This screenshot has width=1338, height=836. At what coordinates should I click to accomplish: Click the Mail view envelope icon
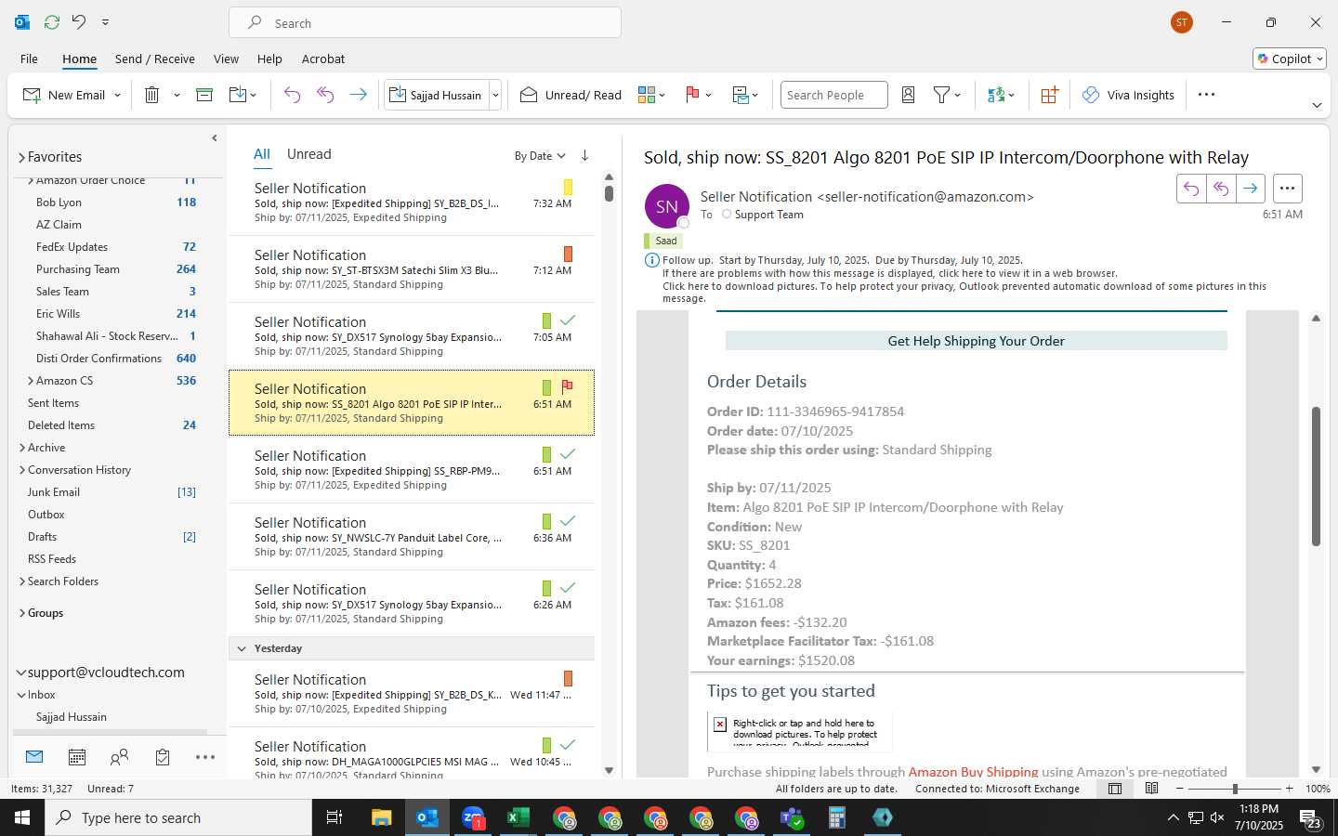click(34, 757)
